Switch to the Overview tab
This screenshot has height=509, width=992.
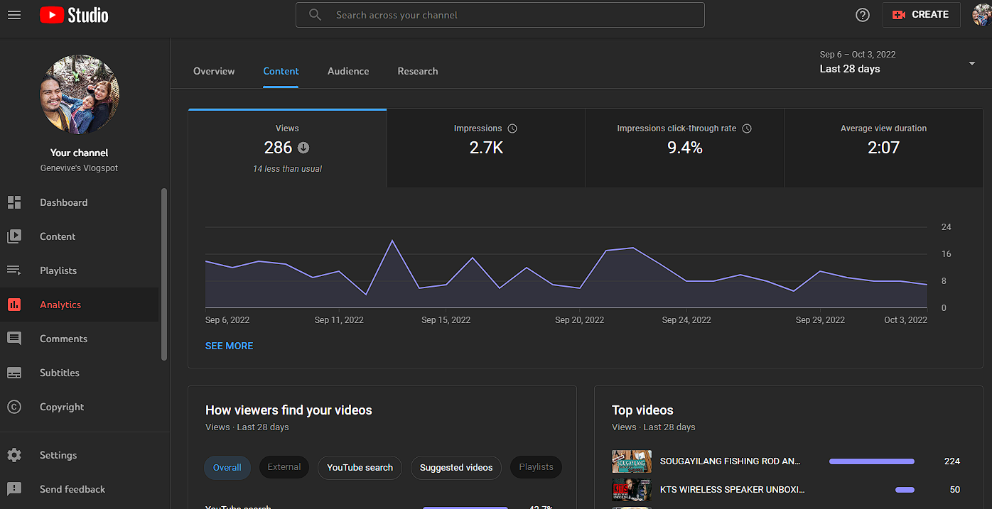pos(214,71)
